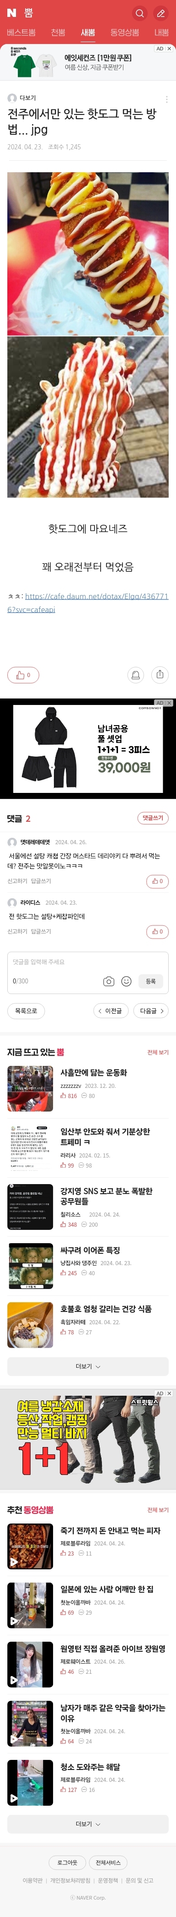176x1917 pixels.
Task: Expand 더보기 under trending 뿜 list
Action: click(88, 1367)
